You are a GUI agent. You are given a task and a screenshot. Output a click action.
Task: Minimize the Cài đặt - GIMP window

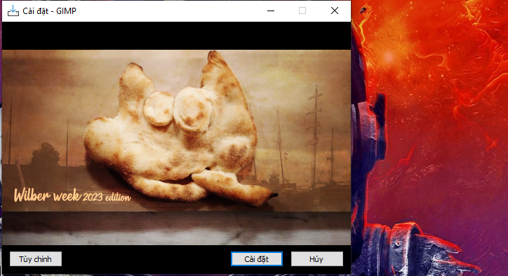tap(271, 11)
